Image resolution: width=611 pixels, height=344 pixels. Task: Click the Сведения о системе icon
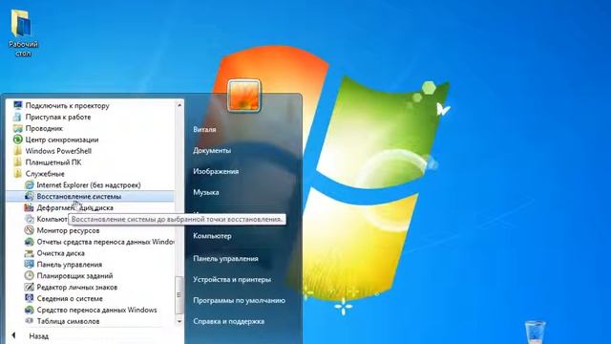pyautogui.click(x=30, y=298)
